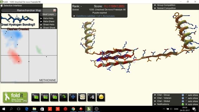Click the T tool with green layers icon
Viewport: 199px width, 112px height.
[x=54, y=97]
